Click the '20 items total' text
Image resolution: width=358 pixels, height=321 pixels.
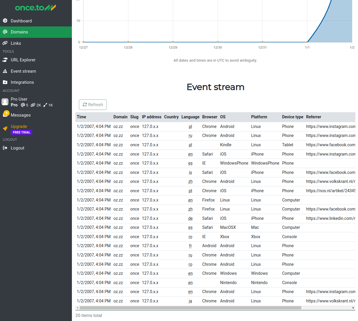click(89, 315)
